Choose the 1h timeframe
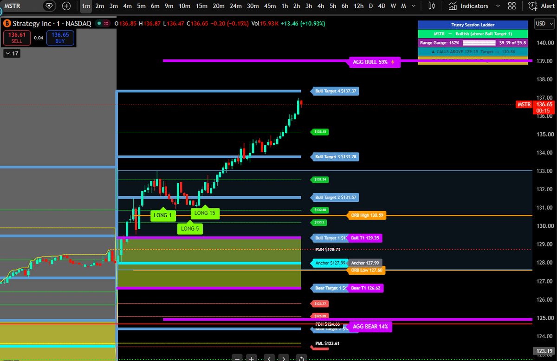This screenshot has width=557, height=361. [x=285, y=6]
